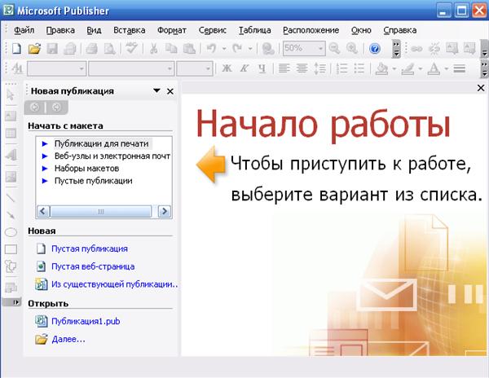Click the Copy icon

click(171, 49)
